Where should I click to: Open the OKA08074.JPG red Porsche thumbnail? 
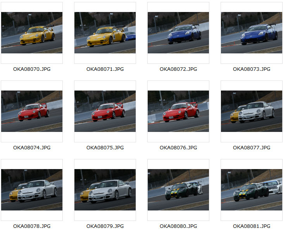point(32,111)
